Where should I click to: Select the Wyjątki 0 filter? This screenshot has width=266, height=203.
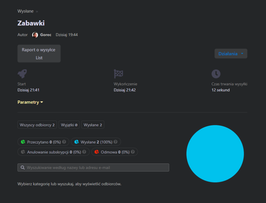69,125
